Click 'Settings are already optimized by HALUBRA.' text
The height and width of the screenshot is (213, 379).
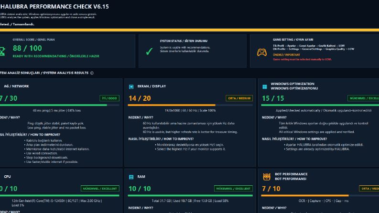point(317,149)
